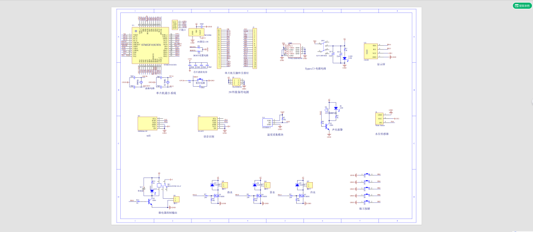This screenshot has width=533, height=232.
Task: Select the Type-C connector symbol
Action: point(295,51)
